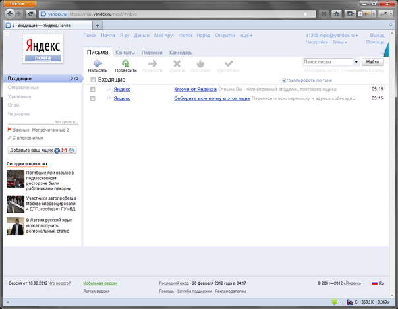Open Соберите всю почту в этот ящик
Screen dimensions: 398x309
[x=212, y=98]
